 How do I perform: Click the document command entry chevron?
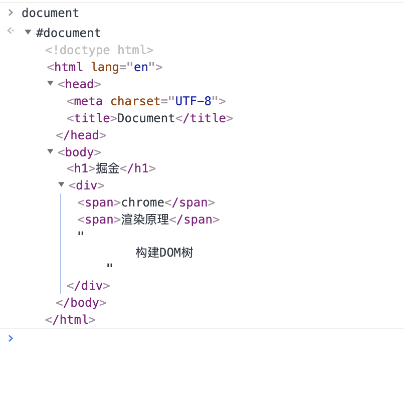[x=11, y=13]
